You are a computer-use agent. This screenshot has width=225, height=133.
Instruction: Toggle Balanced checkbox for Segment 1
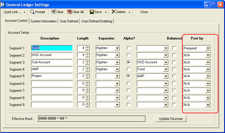[x=174, y=48]
